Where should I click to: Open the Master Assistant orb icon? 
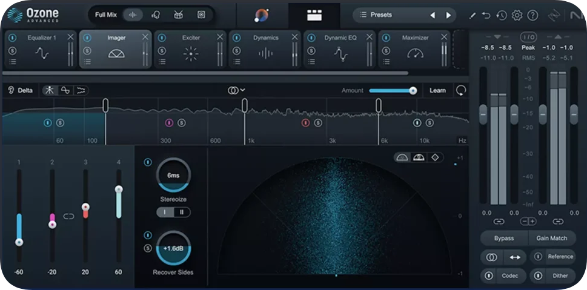[x=261, y=15]
